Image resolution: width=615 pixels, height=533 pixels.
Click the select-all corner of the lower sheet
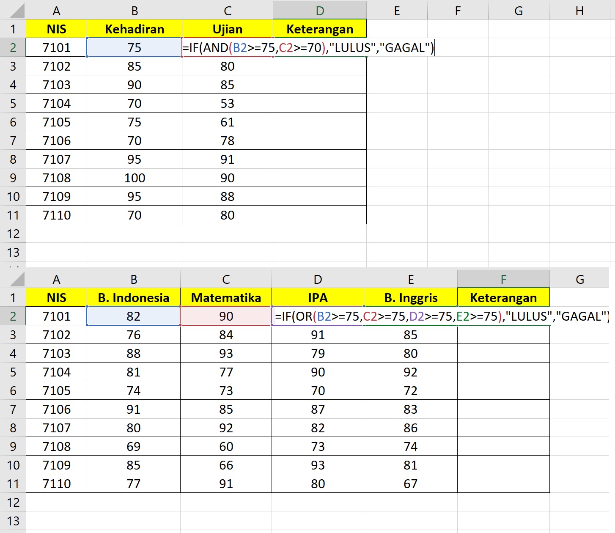13,279
